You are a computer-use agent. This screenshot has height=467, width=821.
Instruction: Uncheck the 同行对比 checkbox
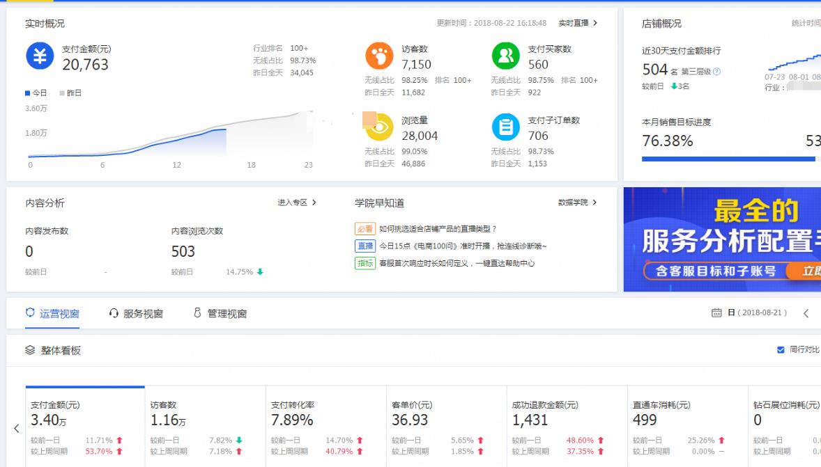coord(781,351)
